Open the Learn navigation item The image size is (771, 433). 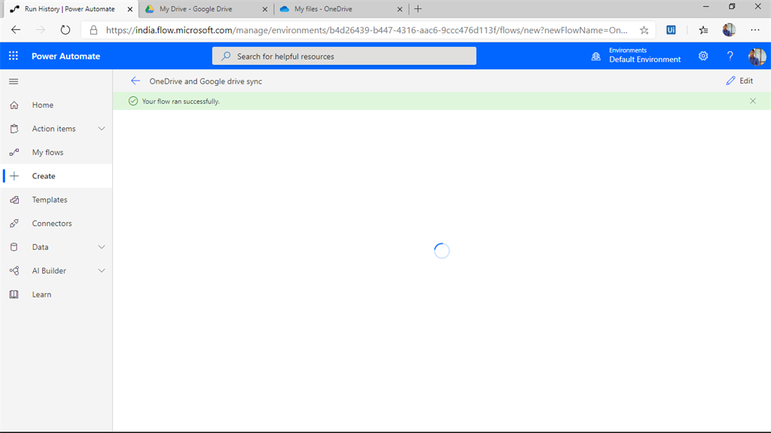[56, 294]
